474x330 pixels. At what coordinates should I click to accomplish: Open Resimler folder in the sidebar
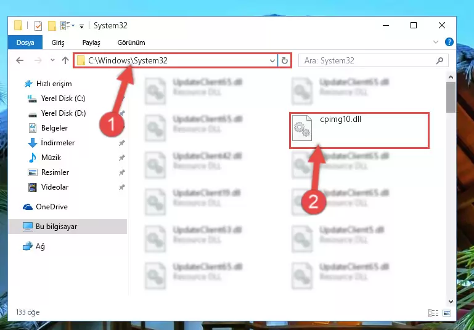click(55, 172)
